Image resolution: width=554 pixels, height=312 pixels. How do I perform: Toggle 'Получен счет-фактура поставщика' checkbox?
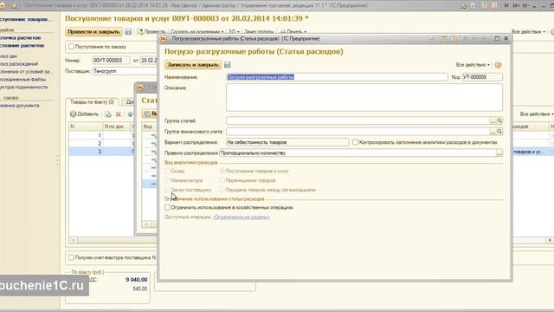[71, 257]
